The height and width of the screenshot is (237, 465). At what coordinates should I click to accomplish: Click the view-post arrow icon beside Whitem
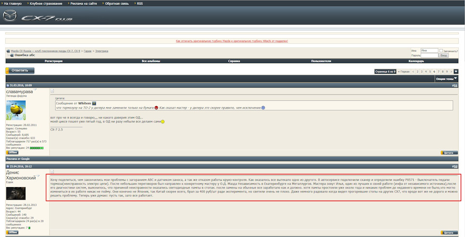(x=94, y=103)
